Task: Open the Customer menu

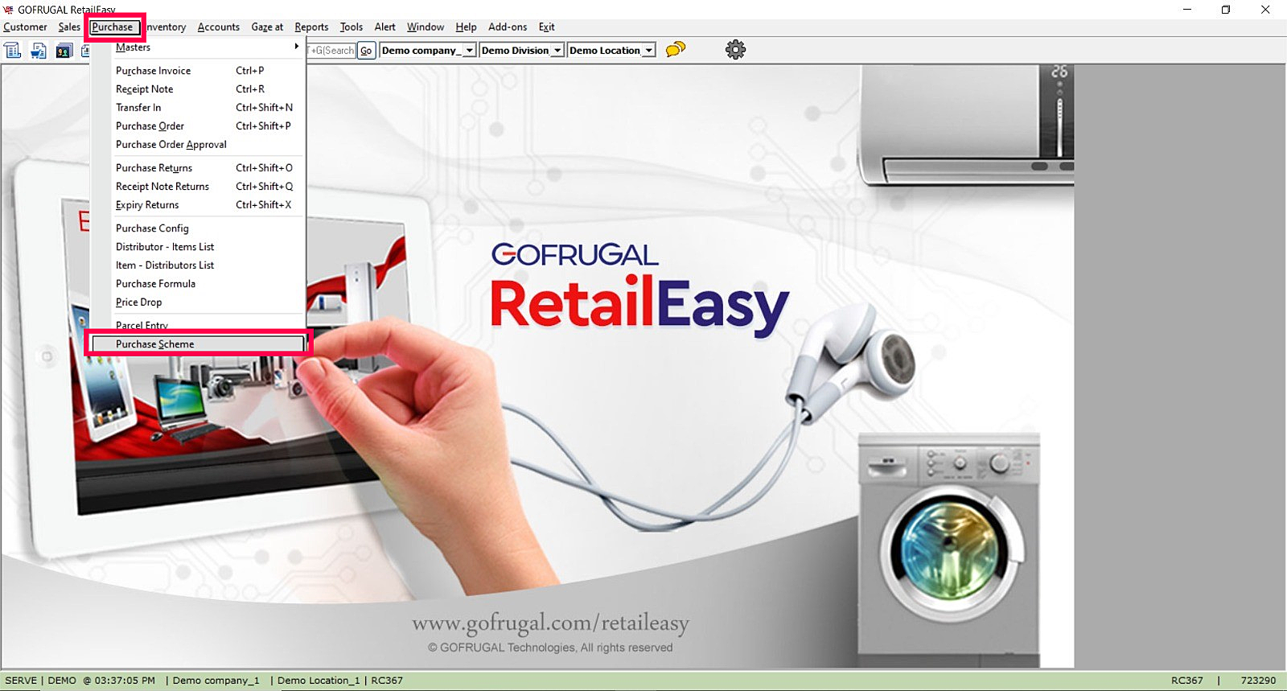Action: click(25, 27)
